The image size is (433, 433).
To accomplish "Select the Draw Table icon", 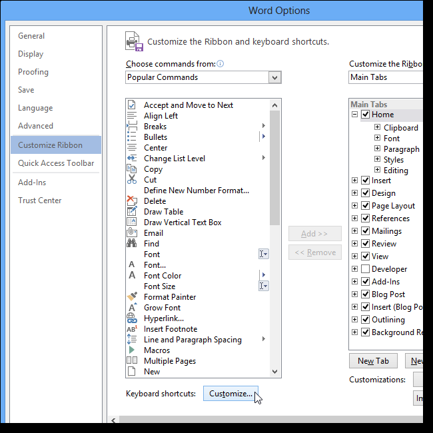I will pyautogui.click(x=132, y=212).
